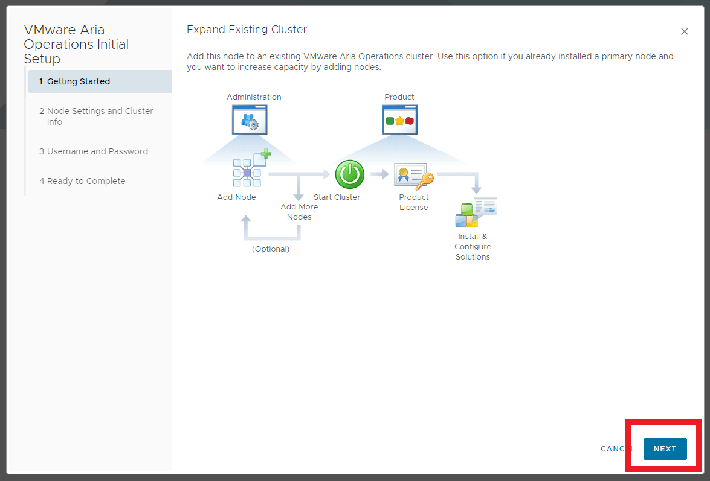Close the Expand Existing Cluster wizard
710x481 pixels.
[685, 31]
